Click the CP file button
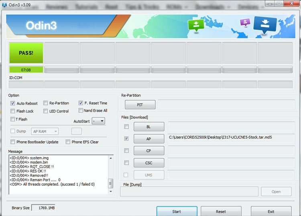The width and height of the screenshot is (301, 216). pos(149,151)
